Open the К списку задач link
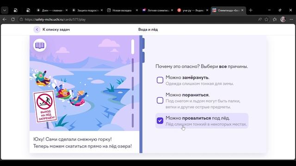The height and width of the screenshot is (166, 296). (56, 30)
